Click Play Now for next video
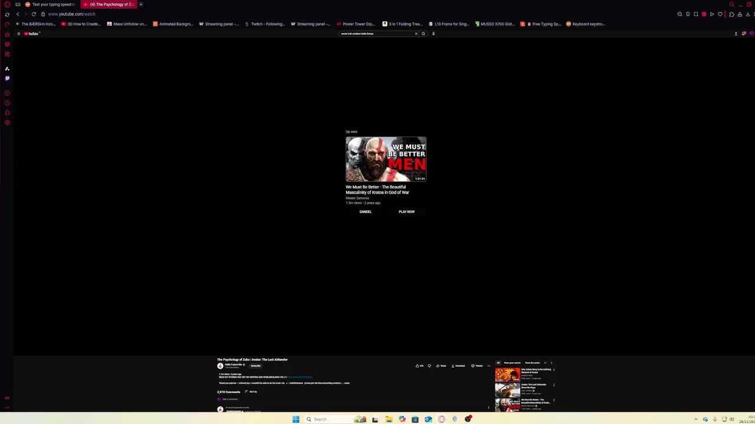Screen dimensions: 755x424 406,211
